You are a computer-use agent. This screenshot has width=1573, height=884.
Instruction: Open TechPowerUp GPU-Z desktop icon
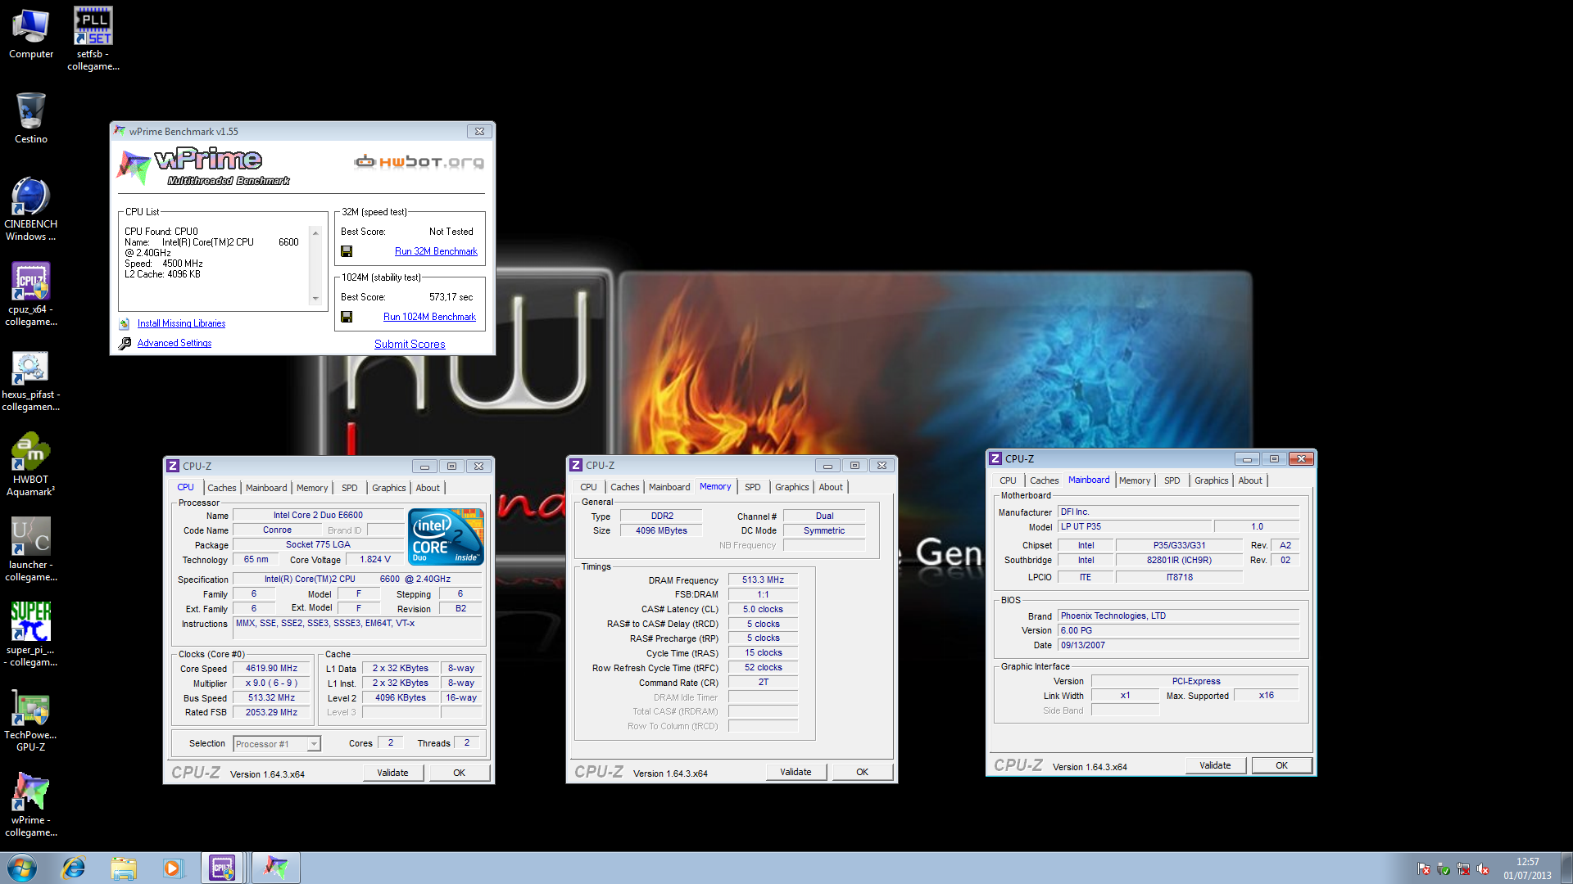pos(31,719)
